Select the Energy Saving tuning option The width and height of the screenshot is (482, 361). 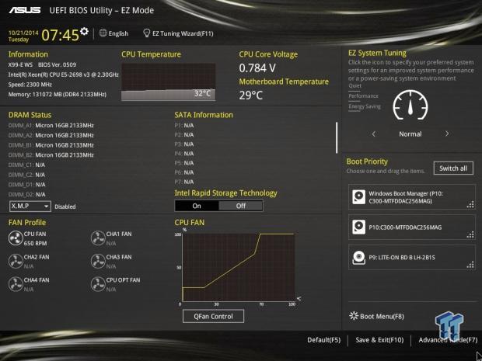[x=365, y=106]
